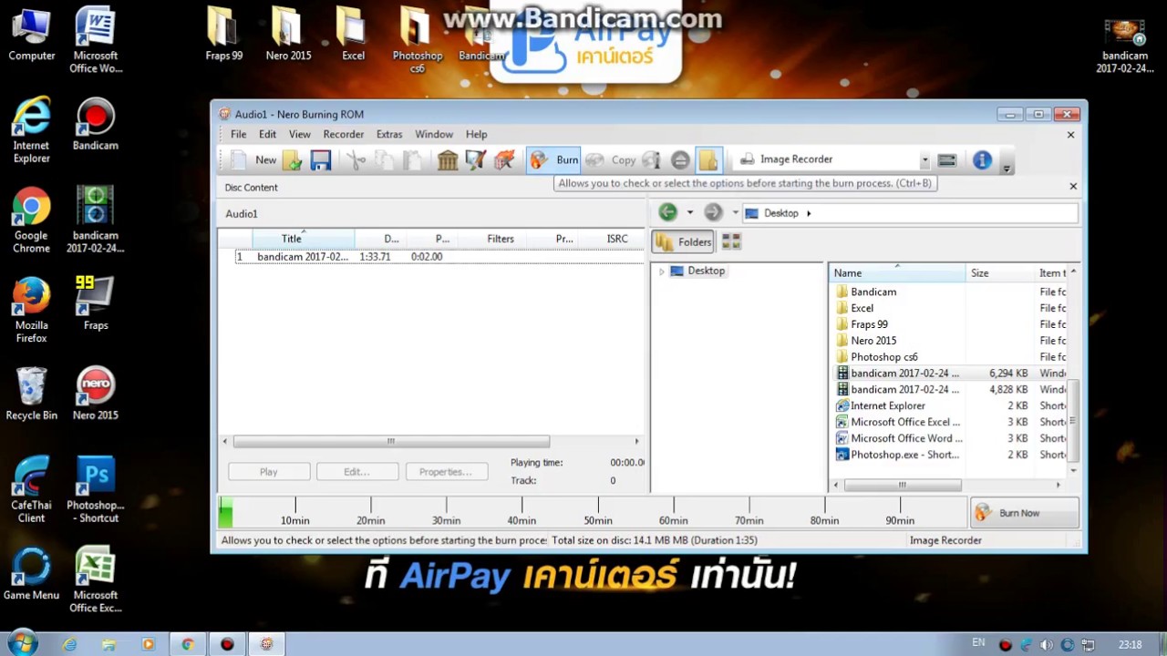Open Google Chrome from the taskbar

pos(188,644)
